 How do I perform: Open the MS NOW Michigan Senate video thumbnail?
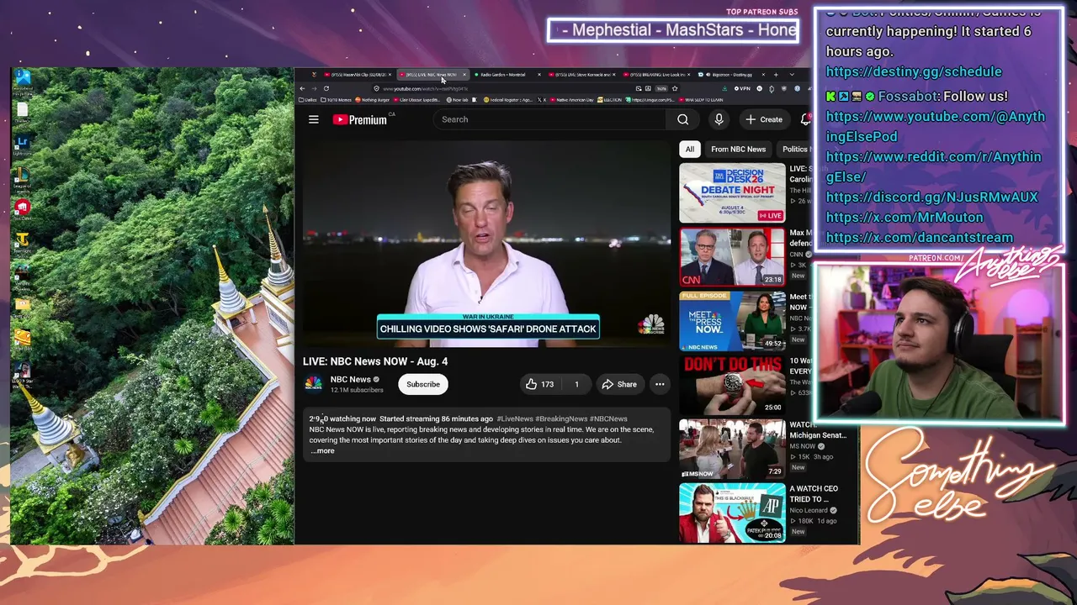click(732, 449)
